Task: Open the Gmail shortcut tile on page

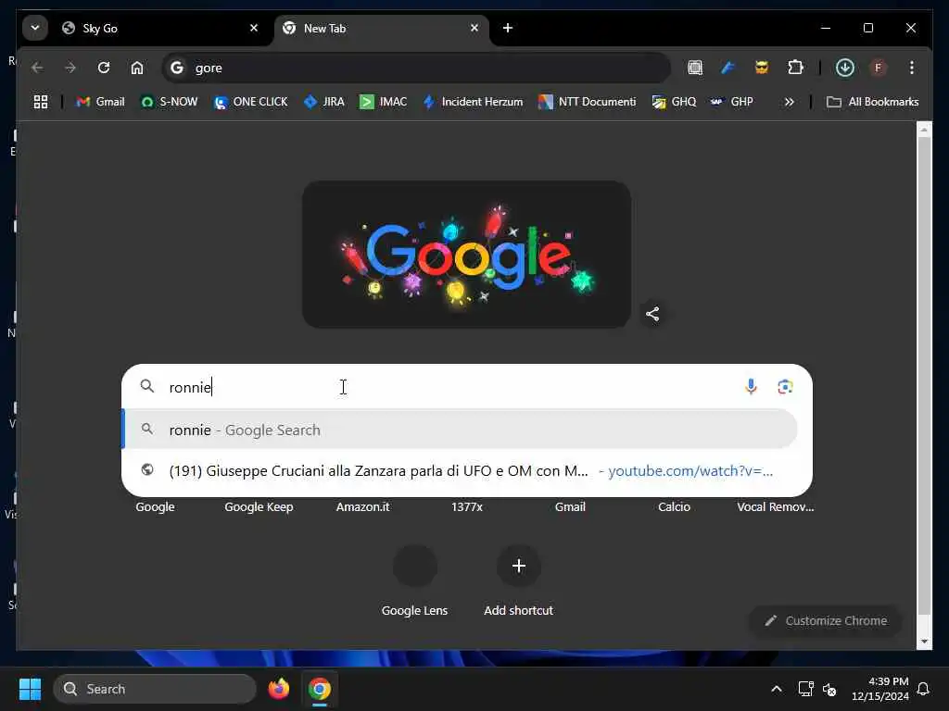Action: [x=570, y=506]
